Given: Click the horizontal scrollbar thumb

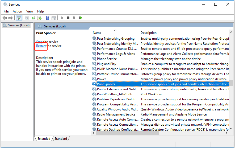Looking at the screenshot, I should pyautogui.click(x=127, y=133).
